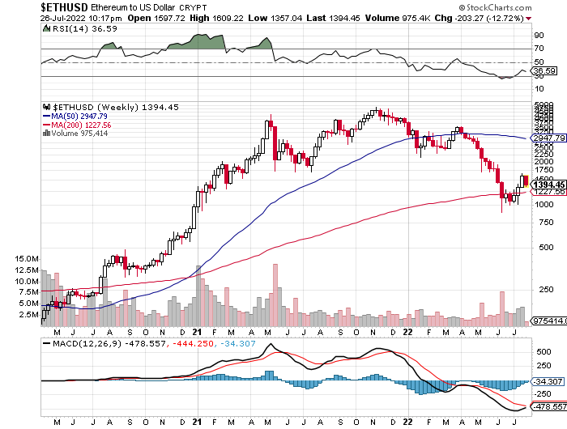The image size is (567, 429).
Task: Click the -478.557 MACD axis tag
Action: click(548, 406)
